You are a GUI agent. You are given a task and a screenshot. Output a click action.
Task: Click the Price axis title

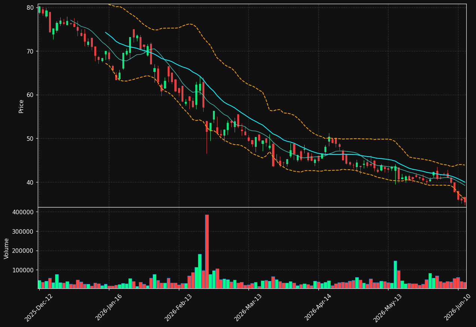point(21,106)
